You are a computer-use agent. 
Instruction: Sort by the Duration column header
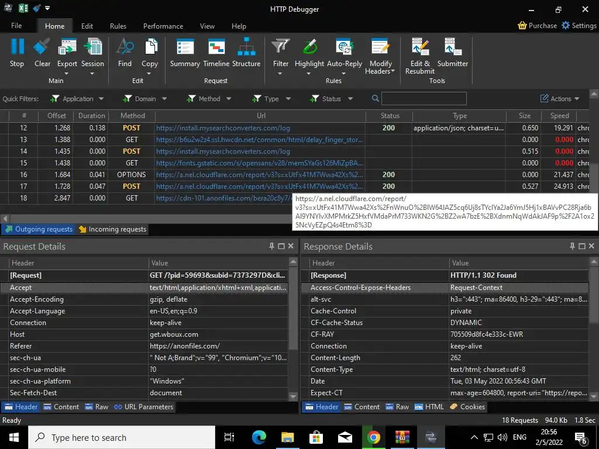(91, 116)
